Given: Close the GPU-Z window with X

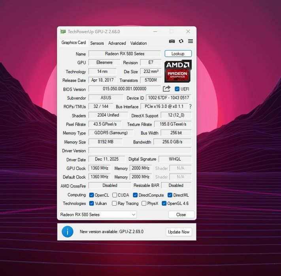Looking at the screenshot, I should click(188, 32).
